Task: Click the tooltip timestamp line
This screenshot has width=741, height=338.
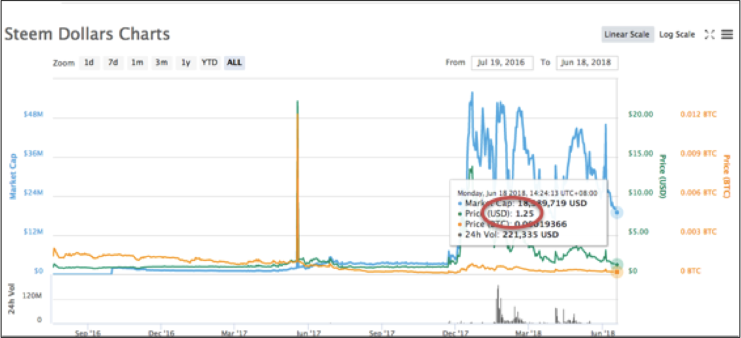Action: point(527,193)
